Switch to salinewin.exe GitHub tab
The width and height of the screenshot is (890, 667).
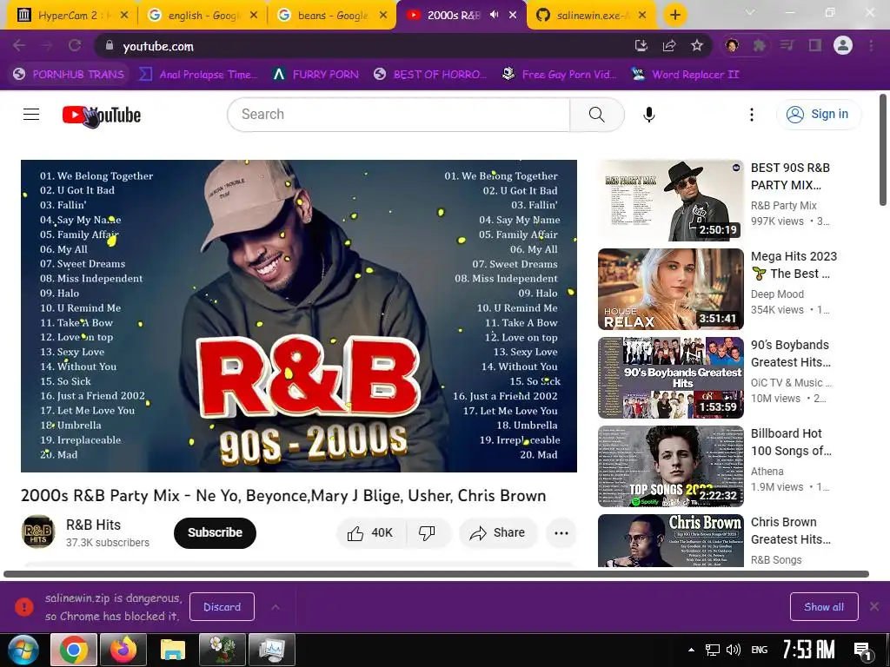(591, 15)
